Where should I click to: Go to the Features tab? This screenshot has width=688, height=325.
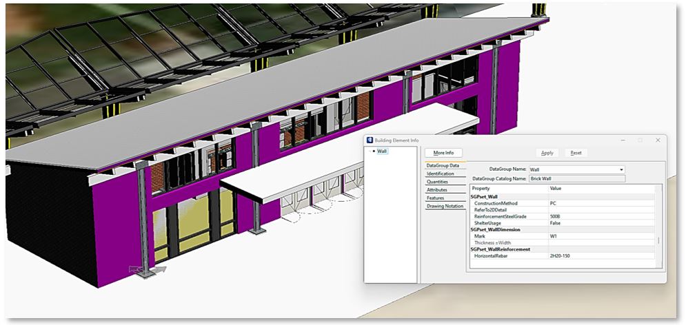pyautogui.click(x=436, y=198)
